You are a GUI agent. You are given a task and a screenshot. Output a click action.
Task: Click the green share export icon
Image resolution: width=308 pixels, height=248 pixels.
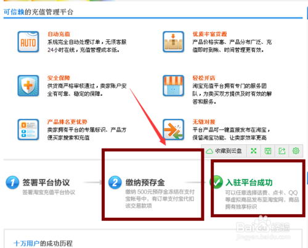click(282, 151)
